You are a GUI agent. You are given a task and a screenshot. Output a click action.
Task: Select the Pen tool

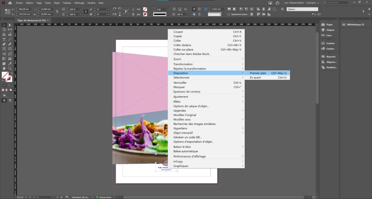[x=4, y=44]
